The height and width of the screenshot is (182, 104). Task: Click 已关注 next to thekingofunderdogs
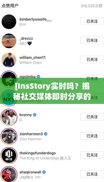[92, 155]
